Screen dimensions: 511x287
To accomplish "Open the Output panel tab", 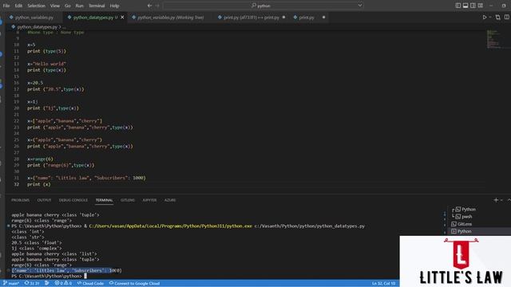I will click(x=44, y=200).
